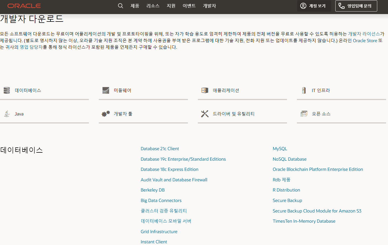The image size is (388, 245).
Task: Open NoSQL Database link
Action: pos(289,159)
